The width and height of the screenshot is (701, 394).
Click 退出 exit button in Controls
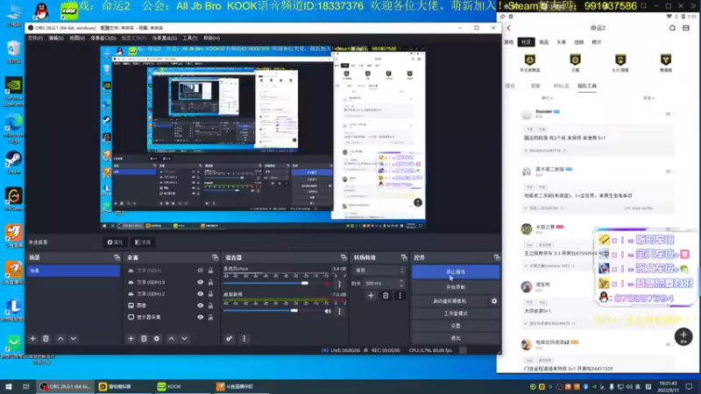click(x=456, y=338)
